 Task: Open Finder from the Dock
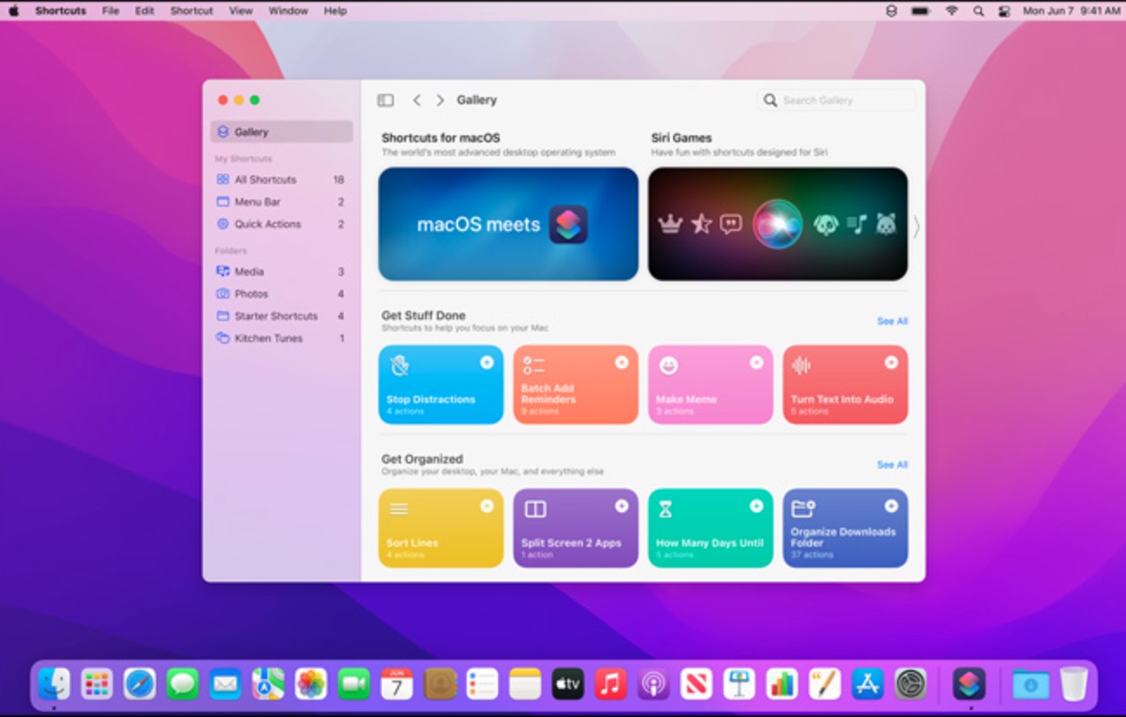click(x=55, y=684)
